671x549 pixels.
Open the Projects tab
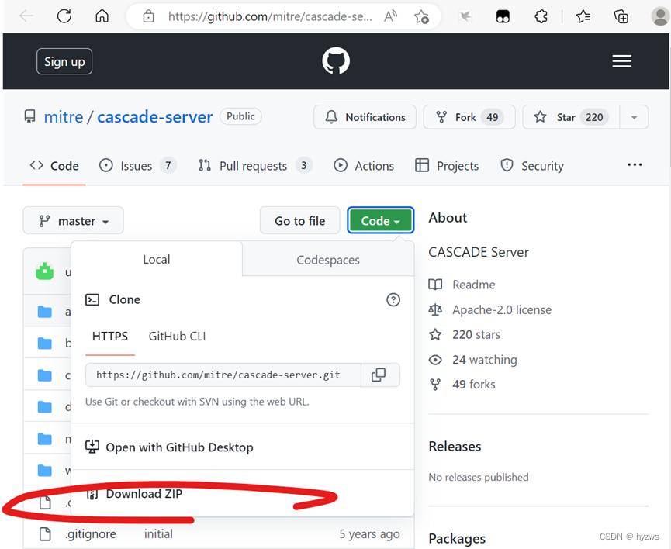pyautogui.click(x=447, y=166)
